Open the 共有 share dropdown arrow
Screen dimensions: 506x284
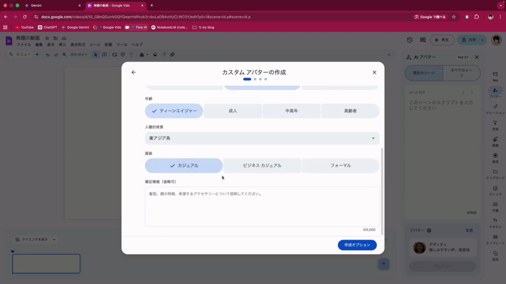click(x=483, y=40)
